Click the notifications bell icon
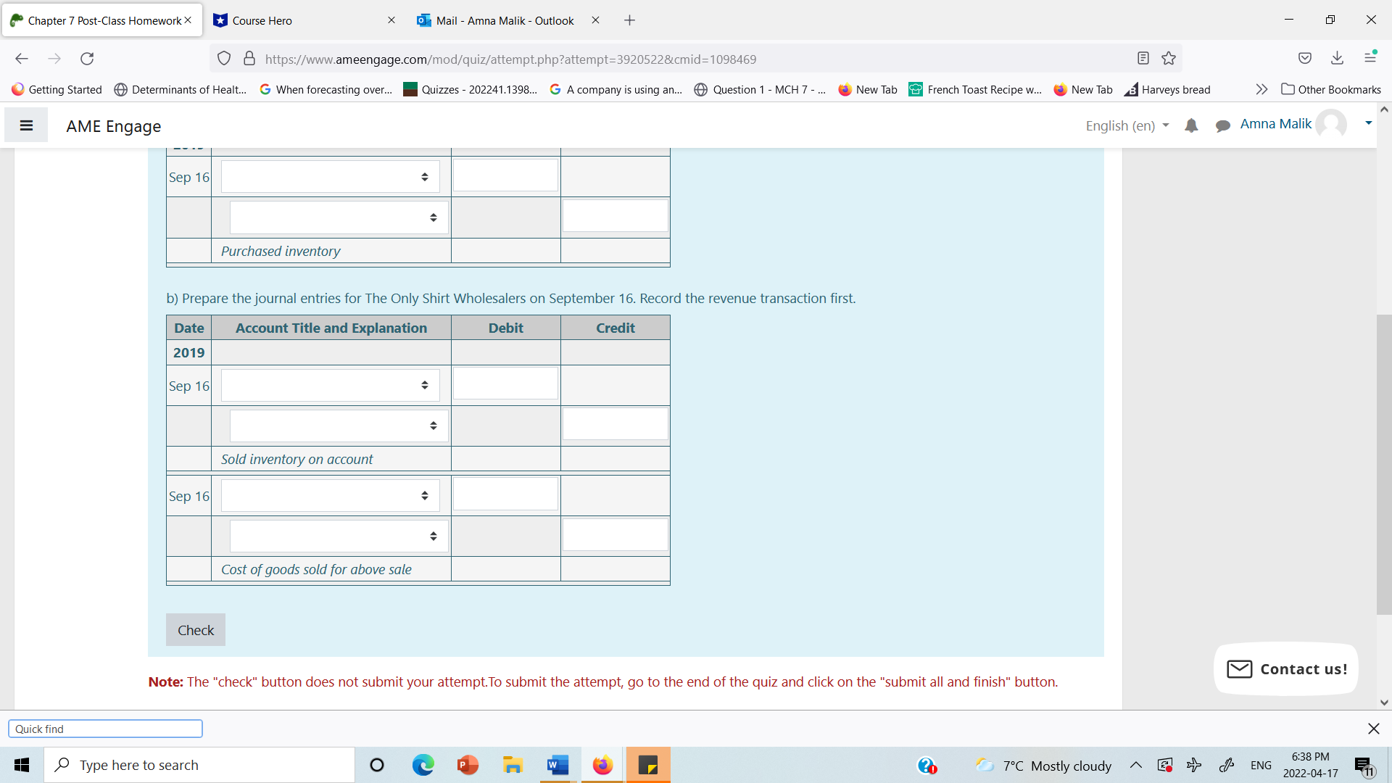The width and height of the screenshot is (1392, 783). coord(1191,126)
